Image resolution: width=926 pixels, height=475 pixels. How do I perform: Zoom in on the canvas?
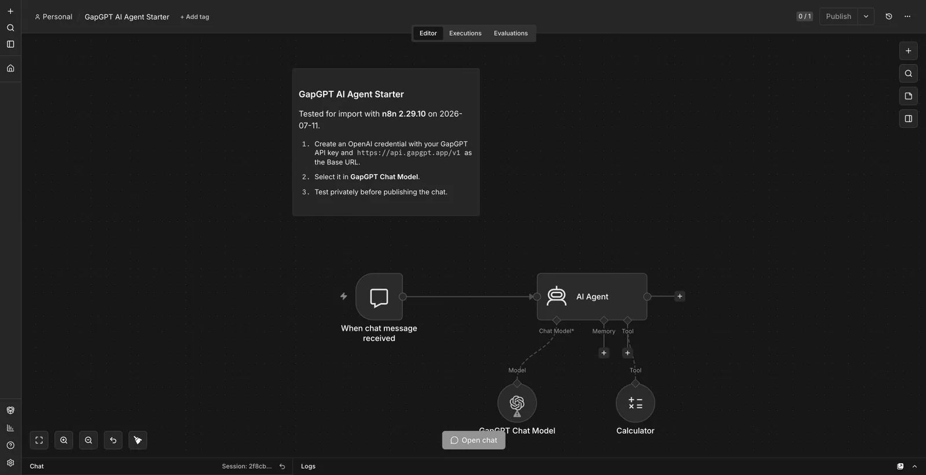pos(64,440)
